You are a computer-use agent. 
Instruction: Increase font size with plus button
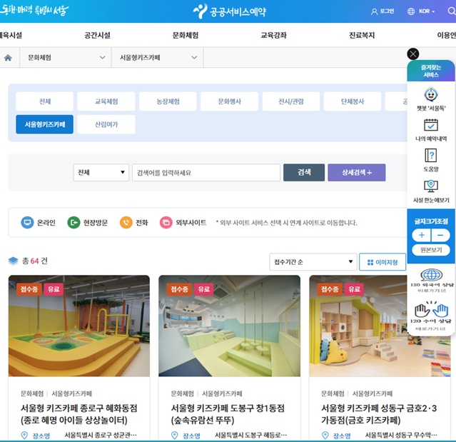[x=422, y=235]
